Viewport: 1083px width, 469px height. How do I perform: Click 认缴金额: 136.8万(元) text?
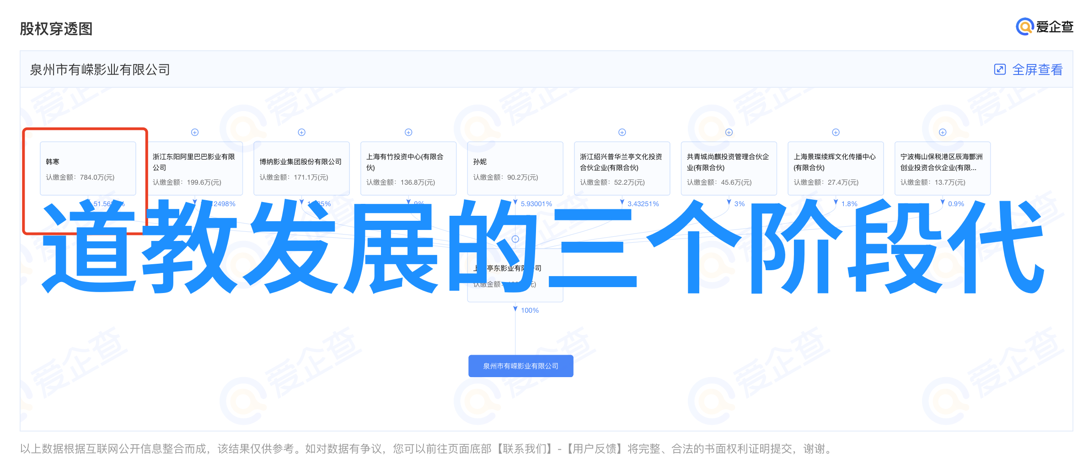coord(401,182)
